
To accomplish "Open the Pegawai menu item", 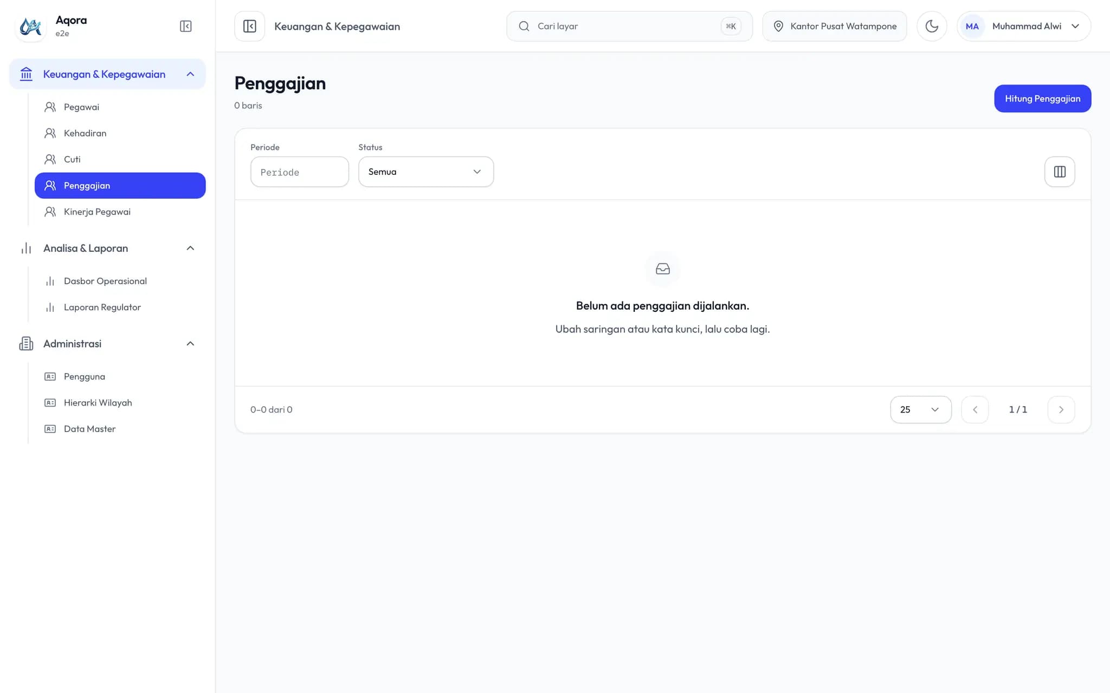I will pyautogui.click(x=120, y=107).
